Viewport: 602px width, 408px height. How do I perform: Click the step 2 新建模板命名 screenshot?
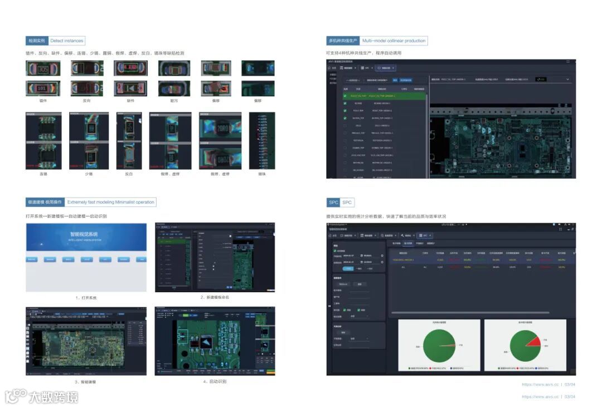pos(215,257)
